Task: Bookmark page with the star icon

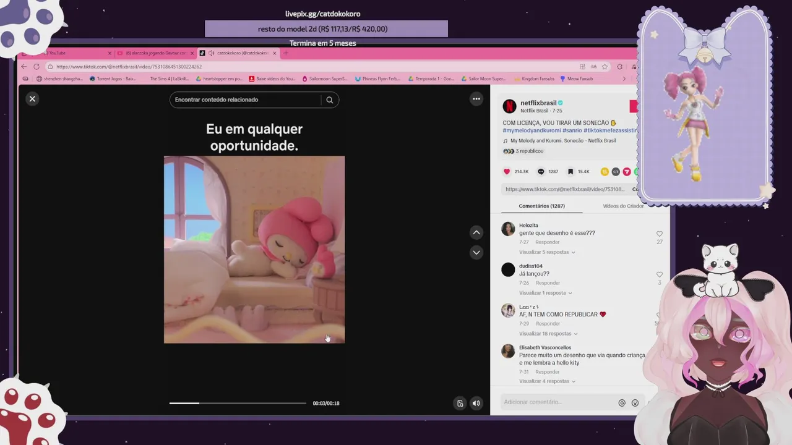Action: 605,67
